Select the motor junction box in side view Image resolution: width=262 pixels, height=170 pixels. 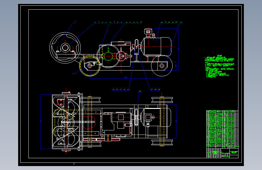click(x=148, y=31)
